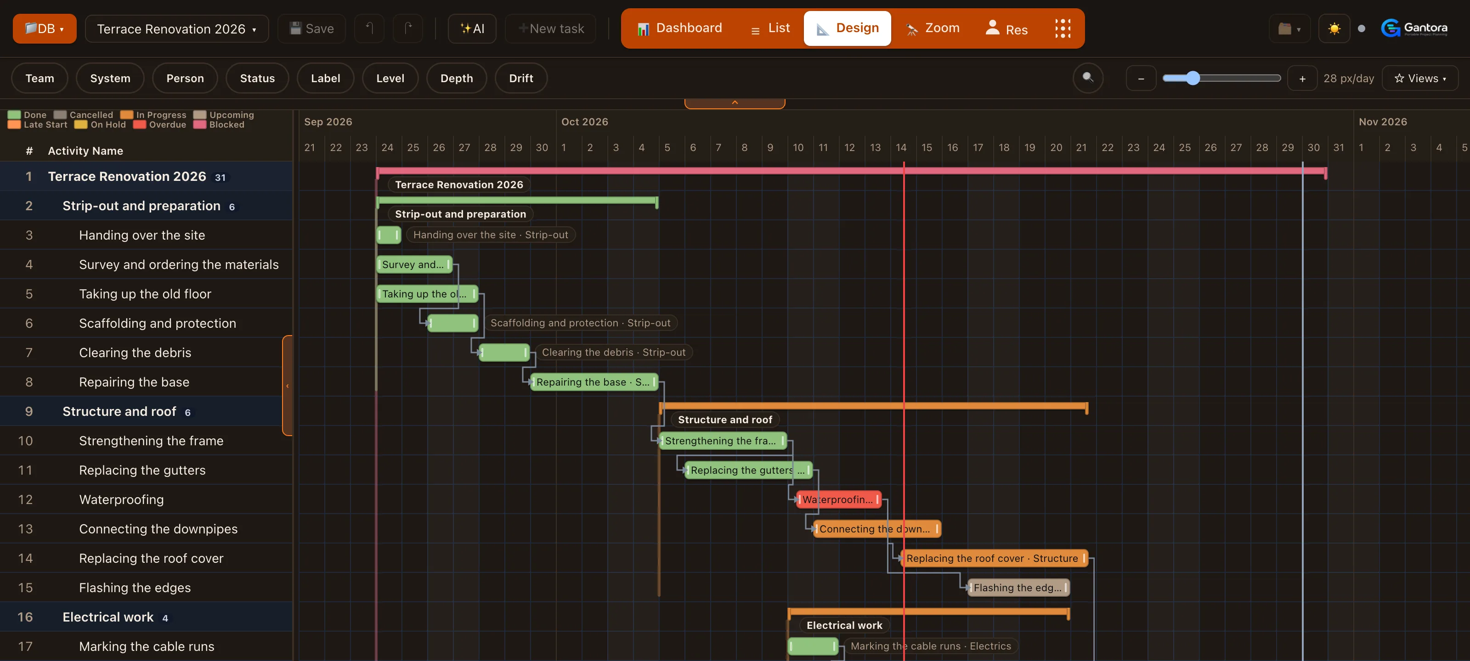Image resolution: width=1470 pixels, height=661 pixels.
Task: Switch to the Dashboard tab
Action: [x=680, y=28]
